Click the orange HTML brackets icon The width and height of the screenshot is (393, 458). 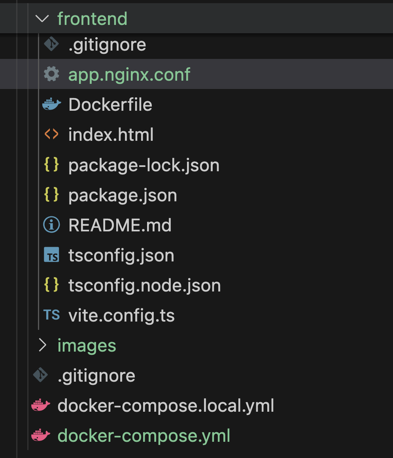[x=51, y=135]
